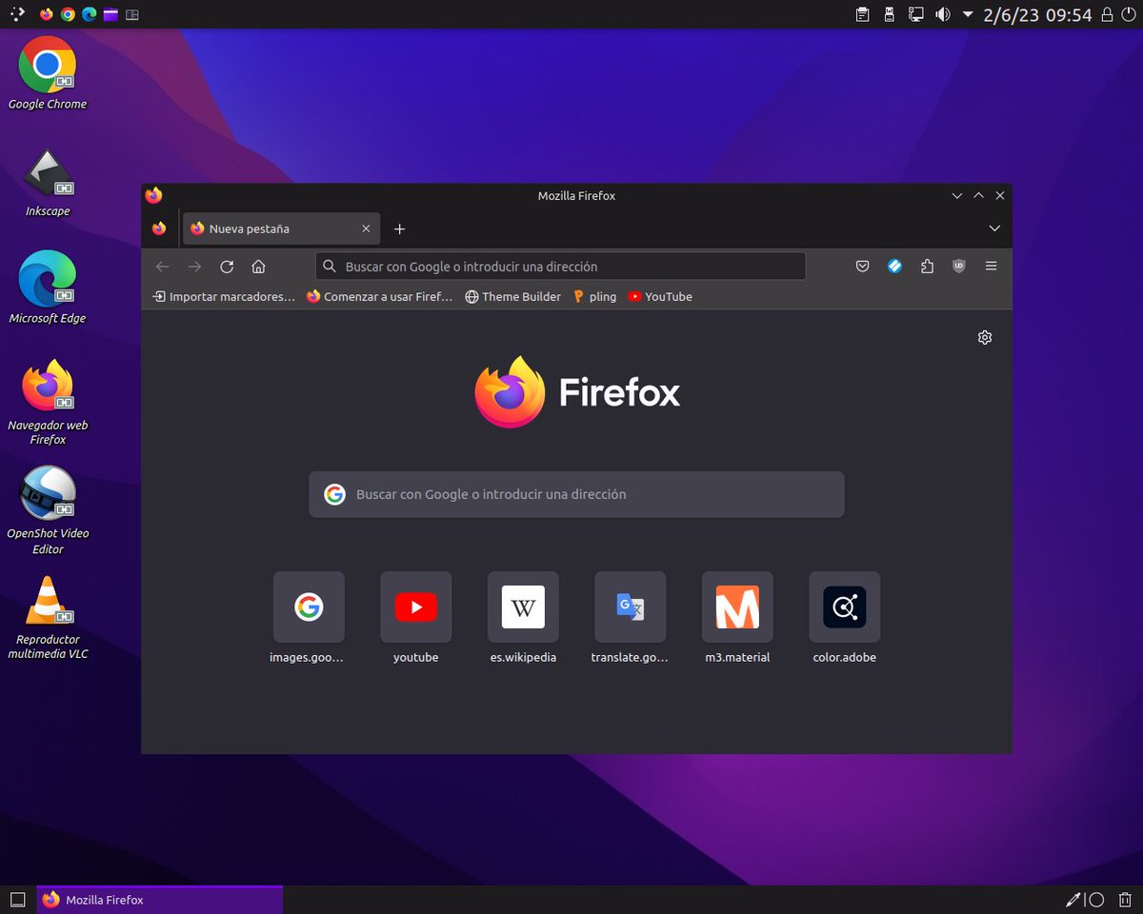Open the clipboard tray icon
This screenshot has width=1143, height=914.
pos(862,14)
